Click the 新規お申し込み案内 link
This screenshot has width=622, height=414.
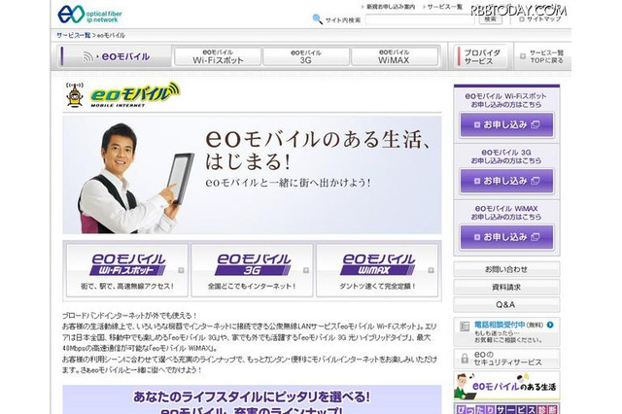point(391,7)
